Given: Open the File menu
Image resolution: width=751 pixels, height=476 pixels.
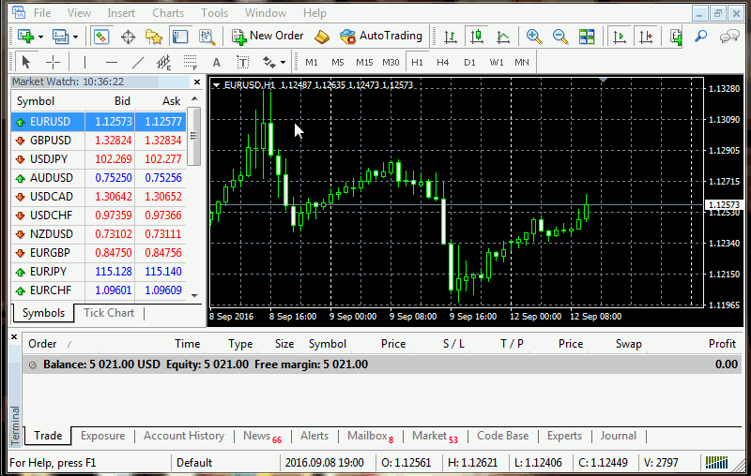Looking at the screenshot, I should coord(42,13).
